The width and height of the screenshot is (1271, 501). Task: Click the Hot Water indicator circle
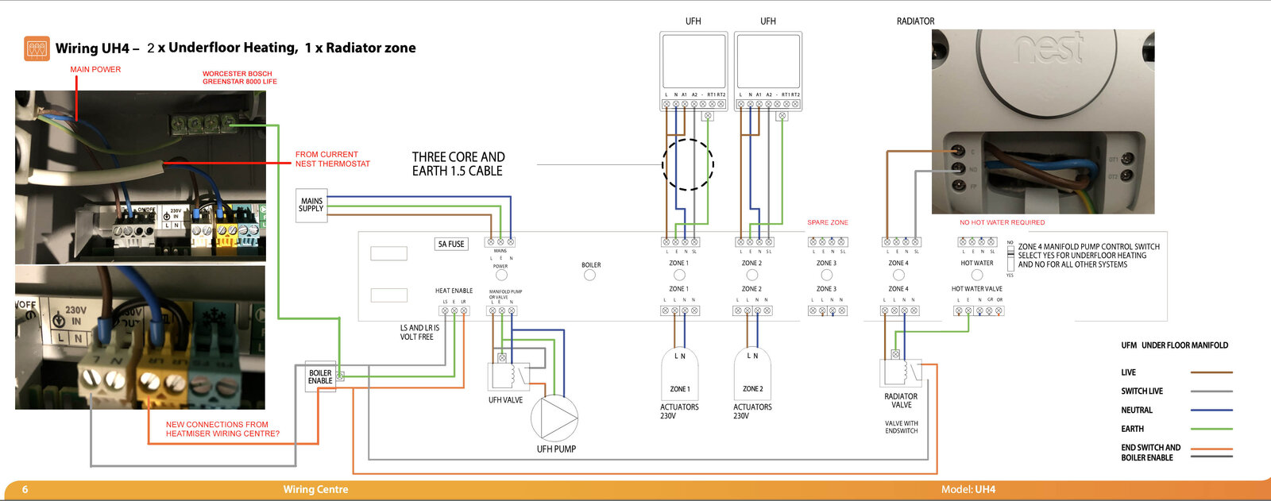[x=977, y=276]
